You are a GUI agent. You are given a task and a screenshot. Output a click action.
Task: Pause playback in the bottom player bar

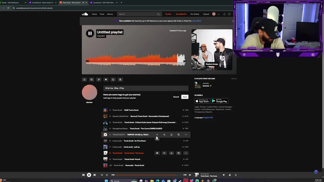[89, 175]
